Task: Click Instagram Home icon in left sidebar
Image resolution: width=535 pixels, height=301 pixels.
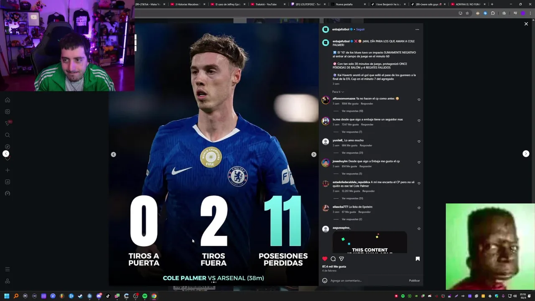Action: click(7, 100)
